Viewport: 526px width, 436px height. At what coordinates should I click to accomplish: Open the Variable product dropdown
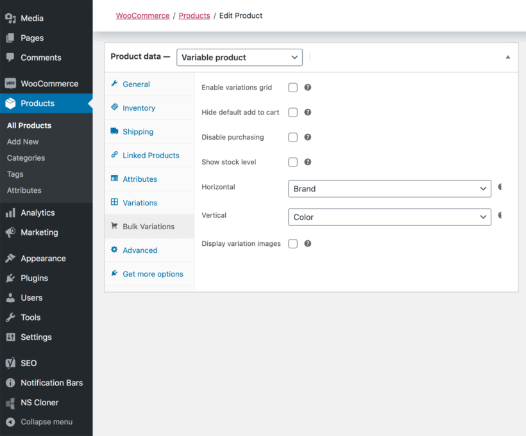pos(239,57)
